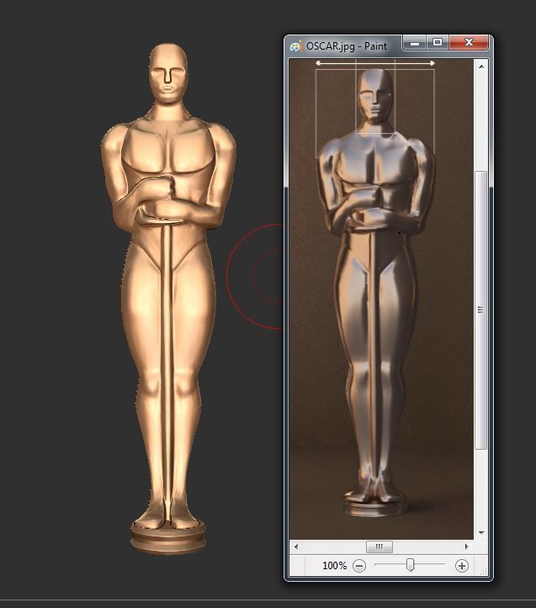Click the vertical scrollbar up arrow
Image resolution: width=536 pixels, height=608 pixels.
pos(481,67)
